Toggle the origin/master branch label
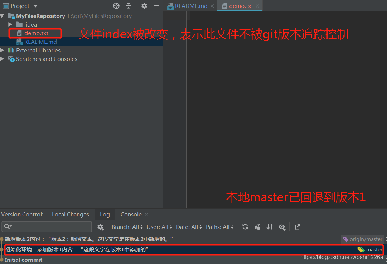Viewport: 387px width, 264px height. (x=363, y=239)
